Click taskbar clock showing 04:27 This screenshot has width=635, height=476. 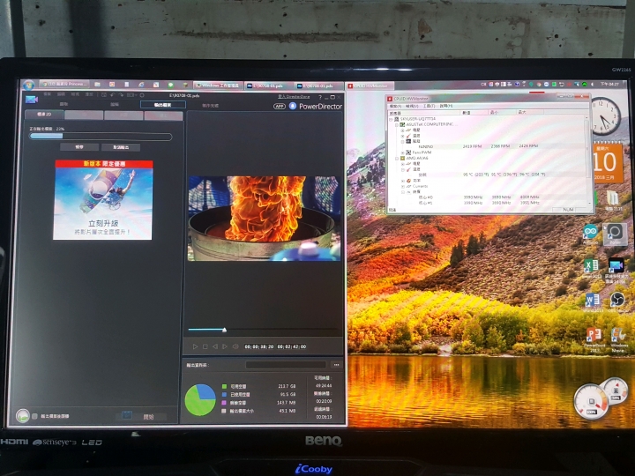[609, 85]
